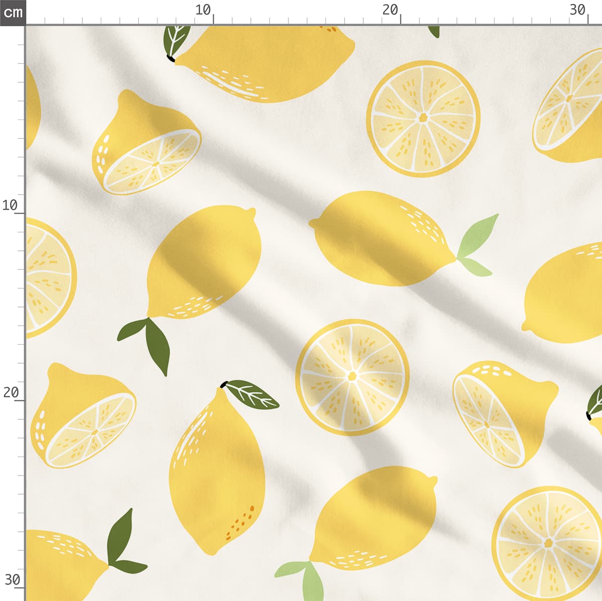The image size is (602, 601).
Task: Click the 20 mark on the left ruler
Action: tap(10, 392)
